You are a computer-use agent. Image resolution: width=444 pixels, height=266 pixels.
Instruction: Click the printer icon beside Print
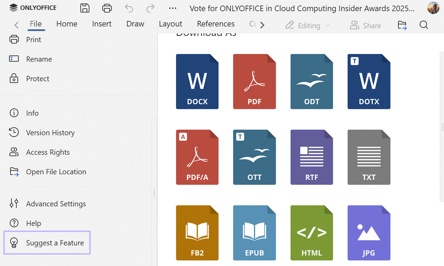coord(14,40)
